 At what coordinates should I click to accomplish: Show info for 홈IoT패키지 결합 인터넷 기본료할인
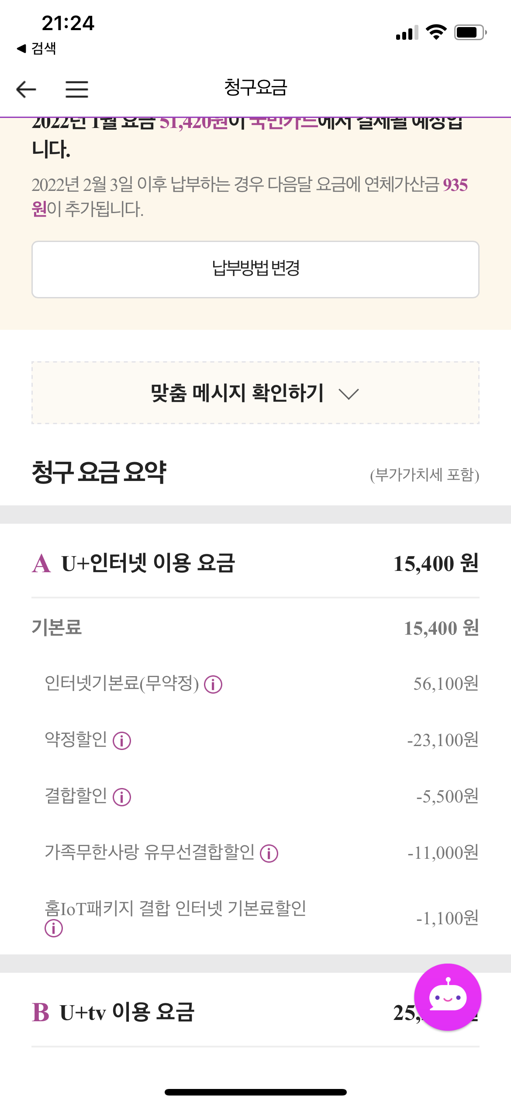[x=54, y=928]
